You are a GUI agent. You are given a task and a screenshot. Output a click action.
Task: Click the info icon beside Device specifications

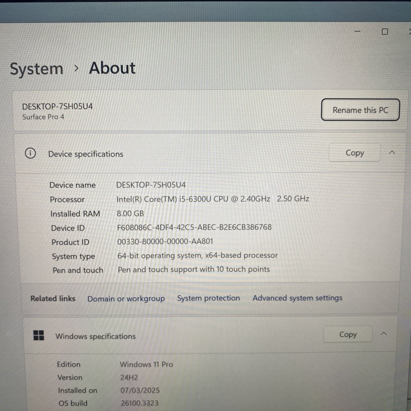30,153
